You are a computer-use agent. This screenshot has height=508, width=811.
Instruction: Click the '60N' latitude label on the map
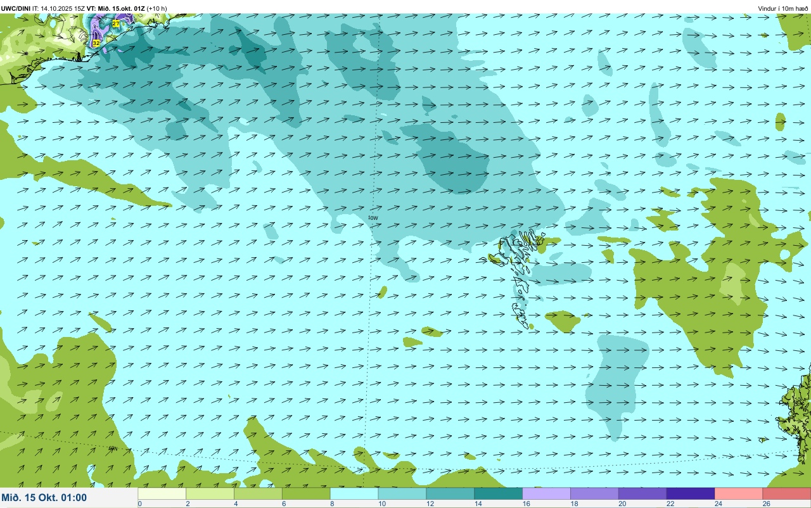(x=113, y=448)
